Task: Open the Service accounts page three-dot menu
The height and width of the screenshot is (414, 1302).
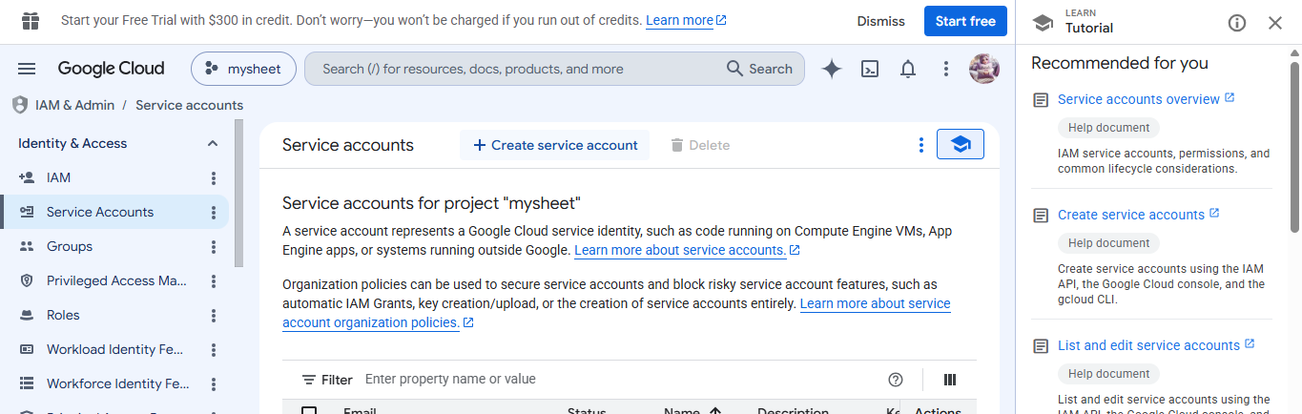Action: pos(920,145)
